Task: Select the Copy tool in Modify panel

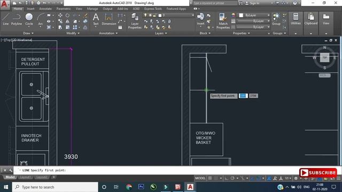Action: 60,21
